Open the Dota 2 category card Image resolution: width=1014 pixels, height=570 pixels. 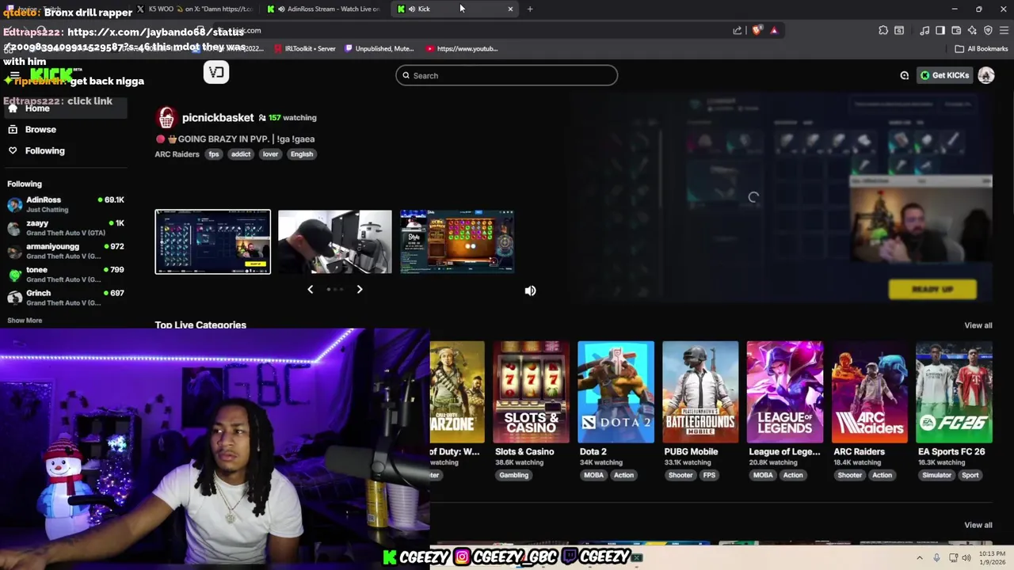(x=616, y=392)
